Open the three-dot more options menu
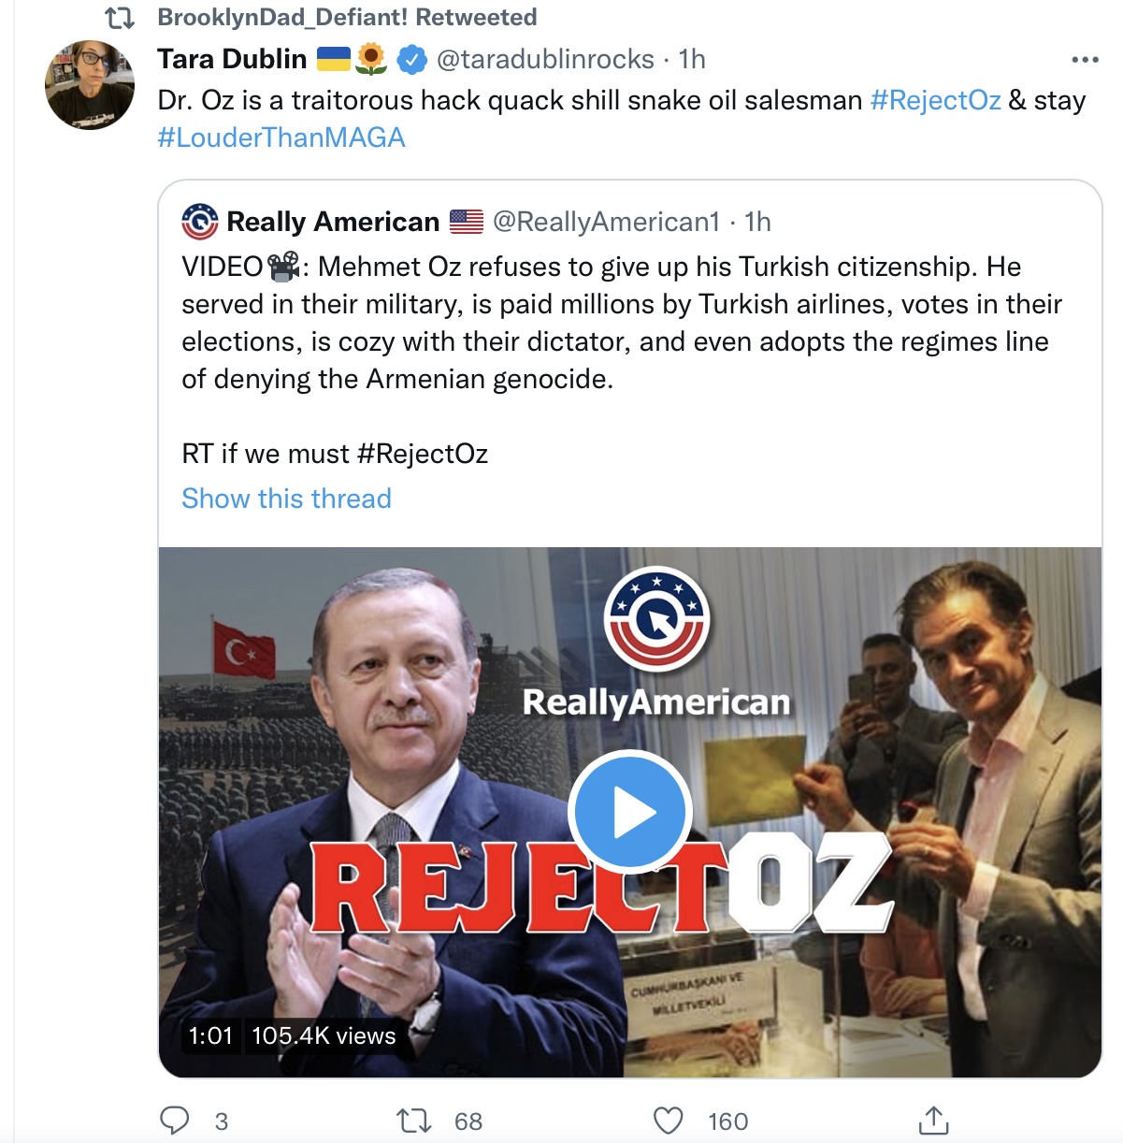Screen dimensions: 1123x1143 point(1085,60)
